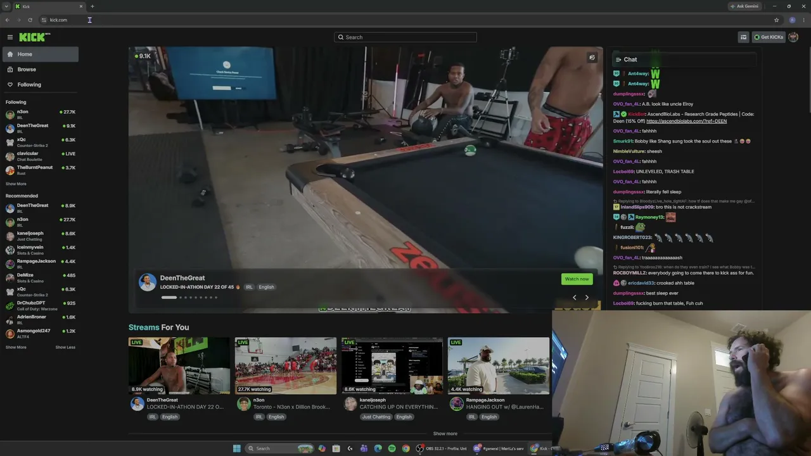Open DrChubzDPT in Recommended list

tap(41, 305)
